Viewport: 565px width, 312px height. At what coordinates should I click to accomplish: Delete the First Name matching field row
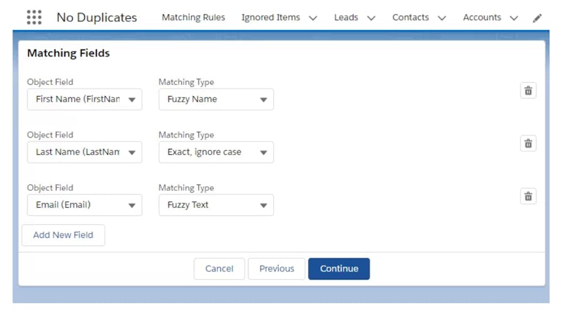tap(528, 91)
